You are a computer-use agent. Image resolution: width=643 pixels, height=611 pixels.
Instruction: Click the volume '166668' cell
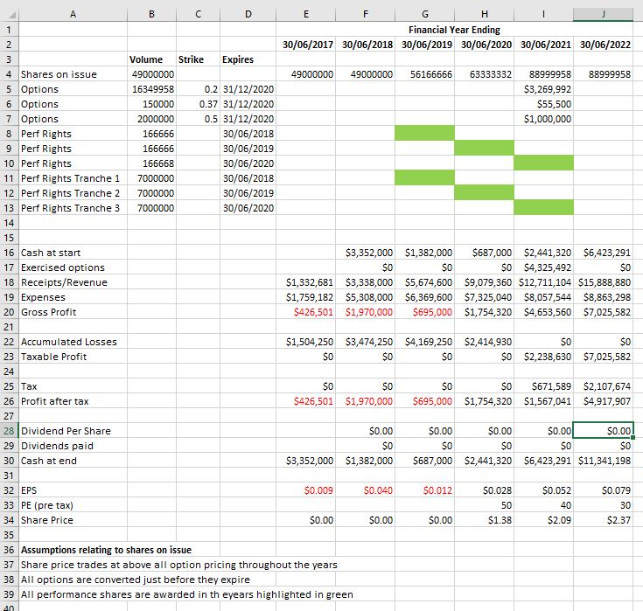click(152, 163)
